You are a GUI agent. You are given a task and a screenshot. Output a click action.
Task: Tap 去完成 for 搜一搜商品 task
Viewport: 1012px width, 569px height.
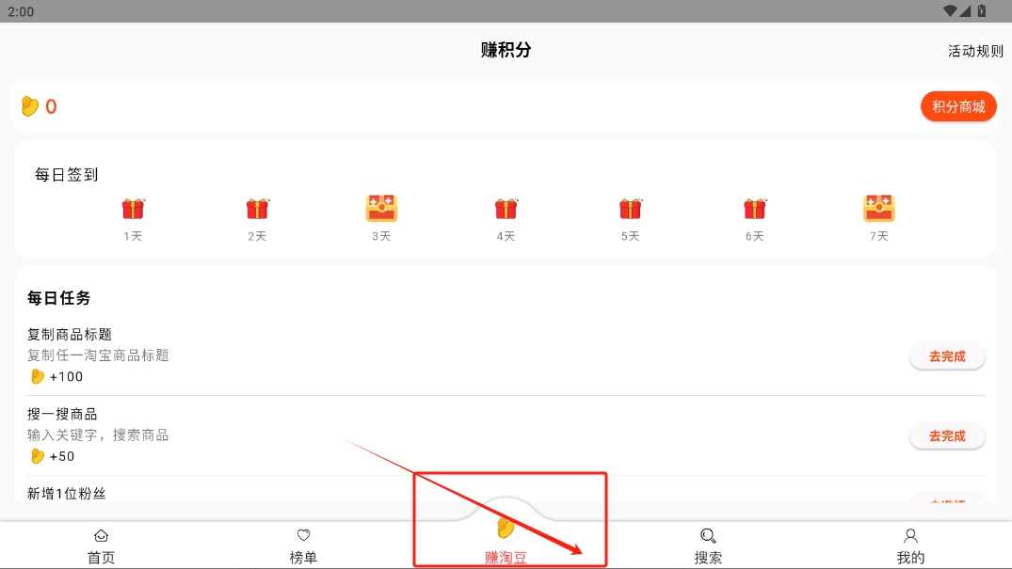(x=947, y=436)
